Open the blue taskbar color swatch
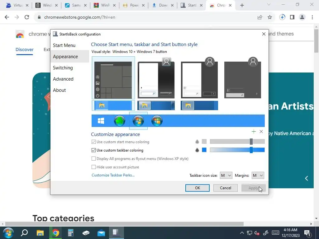 (204, 150)
